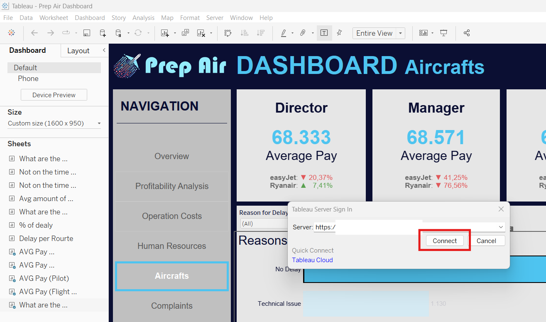Open the Window menu
Screen dimensions: 546x322
tap(241, 18)
